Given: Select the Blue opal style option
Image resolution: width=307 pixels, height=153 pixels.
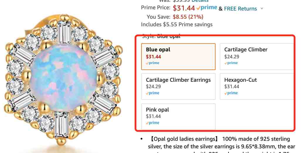Looking at the screenshot, I should click(x=178, y=57).
